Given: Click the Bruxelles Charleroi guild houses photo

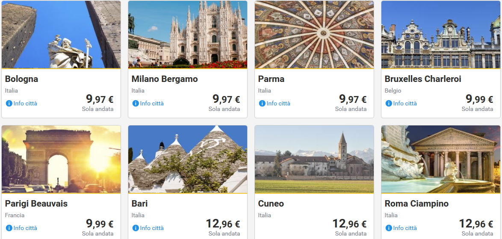Looking at the screenshot, I should coord(441,34).
